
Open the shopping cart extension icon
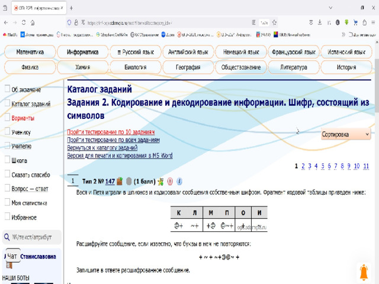(x=355, y=22)
